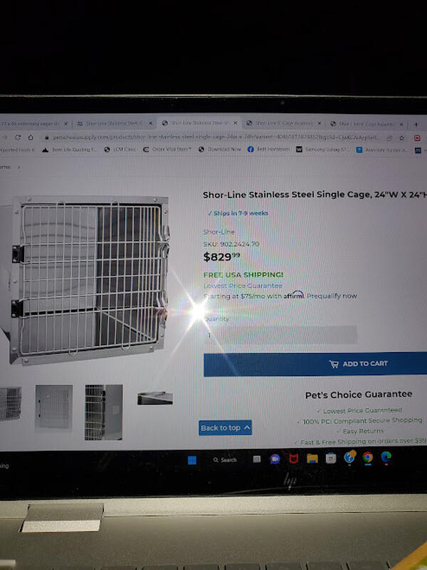Open Microsoft Edge from the taskbar
The height and width of the screenshot is (570, 427).
(386, 457)
